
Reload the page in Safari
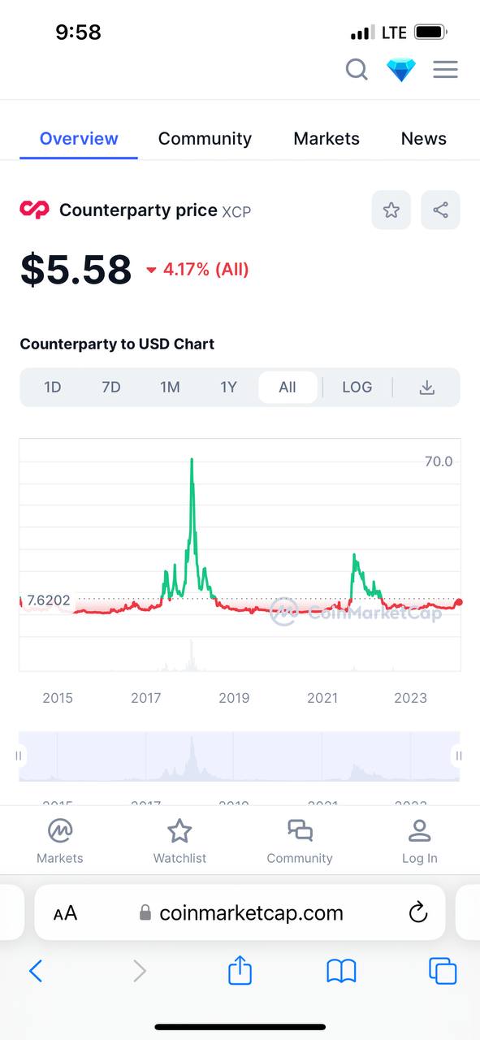(x=417, y=912)
